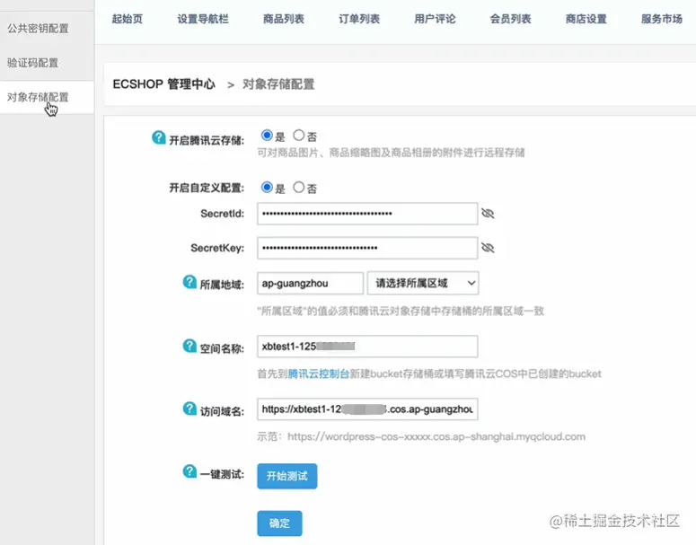Click the 空间名称 bucket name field
696x545 pixels.
[x=367, y=347]
